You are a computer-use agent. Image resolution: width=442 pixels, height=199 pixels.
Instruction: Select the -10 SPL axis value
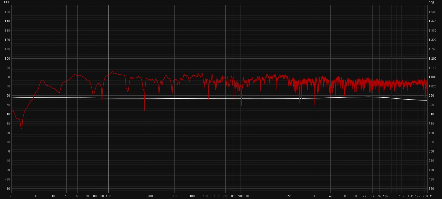8,161
